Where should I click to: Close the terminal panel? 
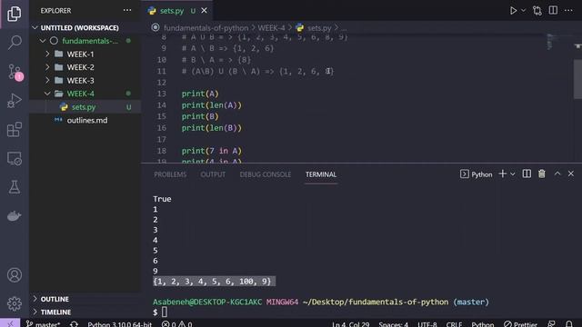pos(571,173)
